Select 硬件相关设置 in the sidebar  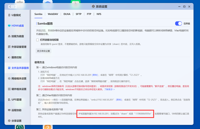point(17,89)
